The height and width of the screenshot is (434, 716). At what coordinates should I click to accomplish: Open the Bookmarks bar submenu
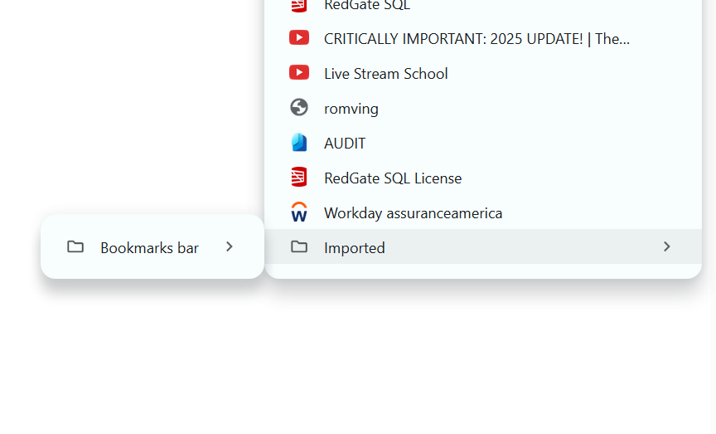152,247
